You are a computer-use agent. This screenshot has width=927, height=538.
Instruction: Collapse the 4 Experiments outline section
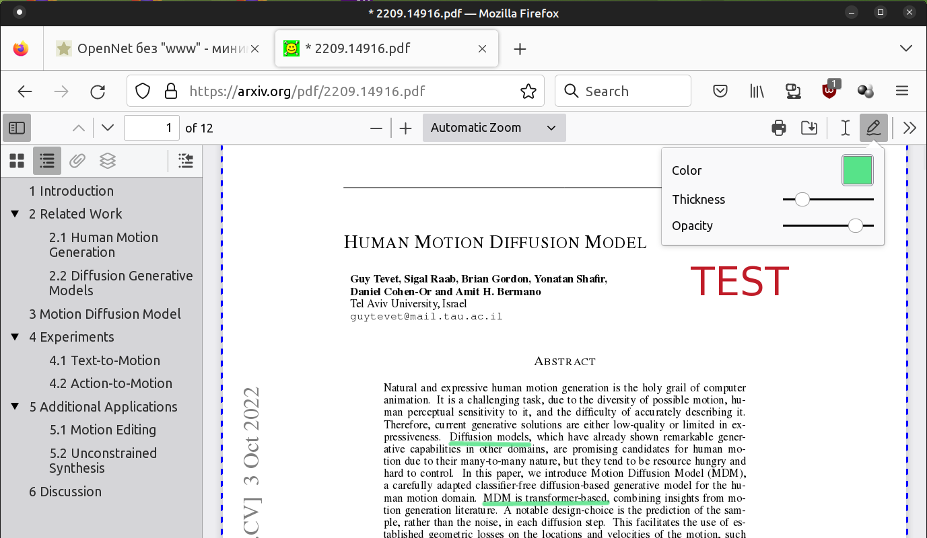point(15,337)
